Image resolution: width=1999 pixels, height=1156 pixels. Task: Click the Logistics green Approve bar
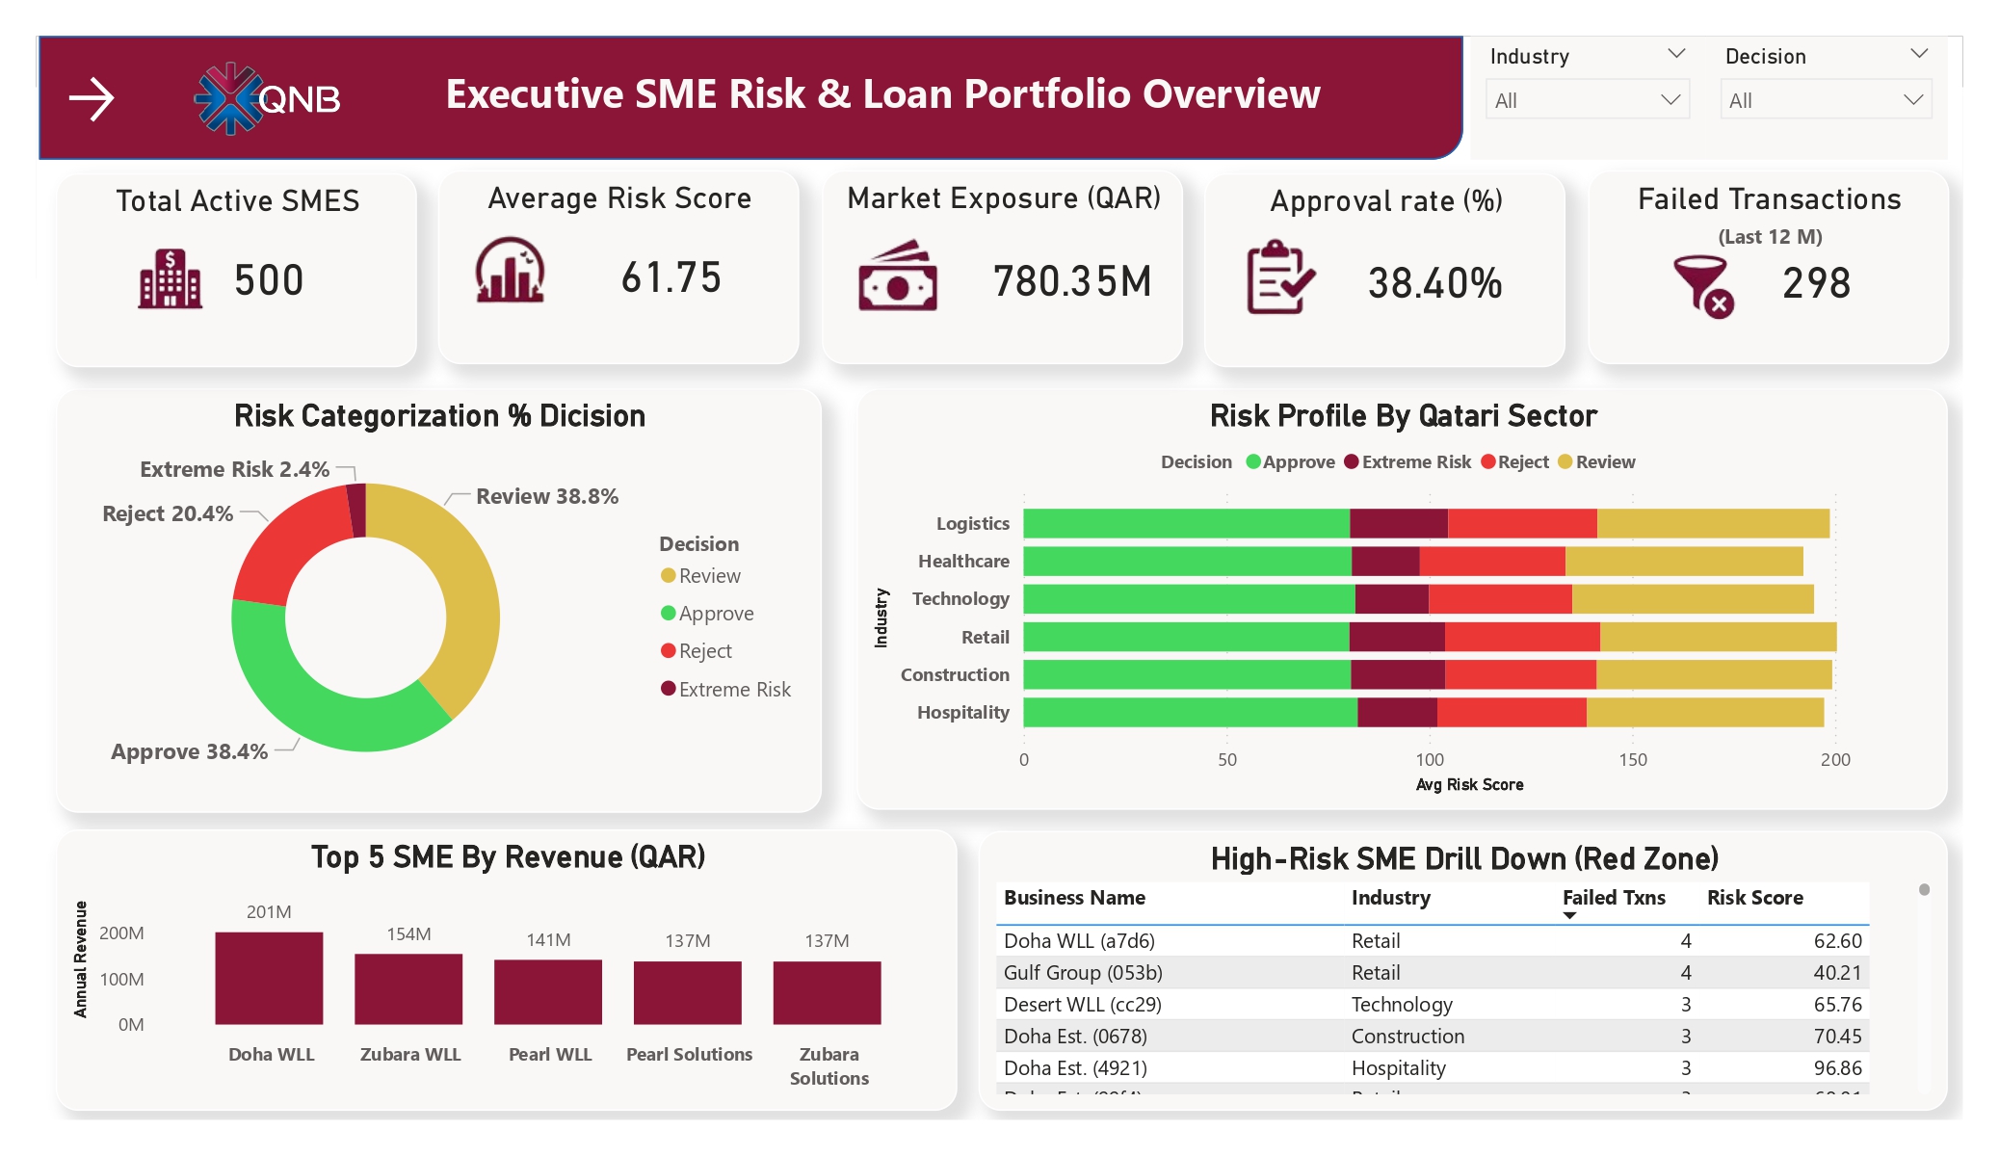[1186, 523]
